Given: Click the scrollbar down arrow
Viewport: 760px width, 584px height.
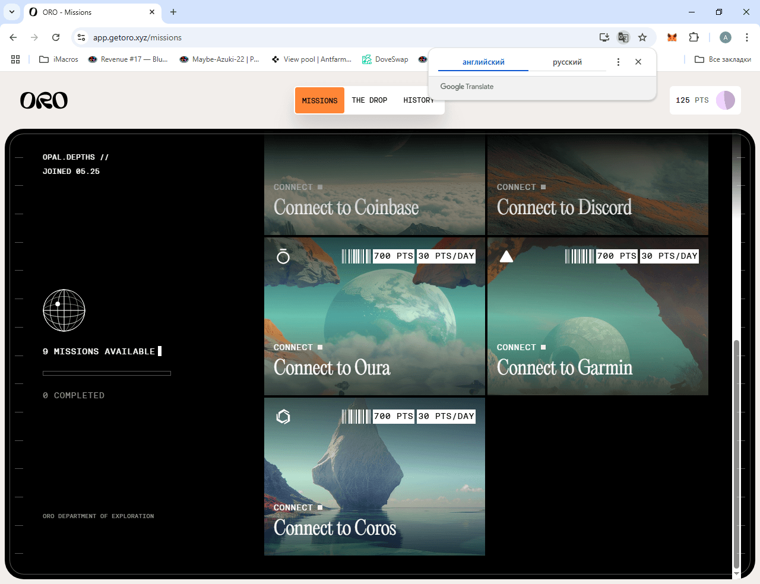Looking at the screenshot, I should (737, 574).
